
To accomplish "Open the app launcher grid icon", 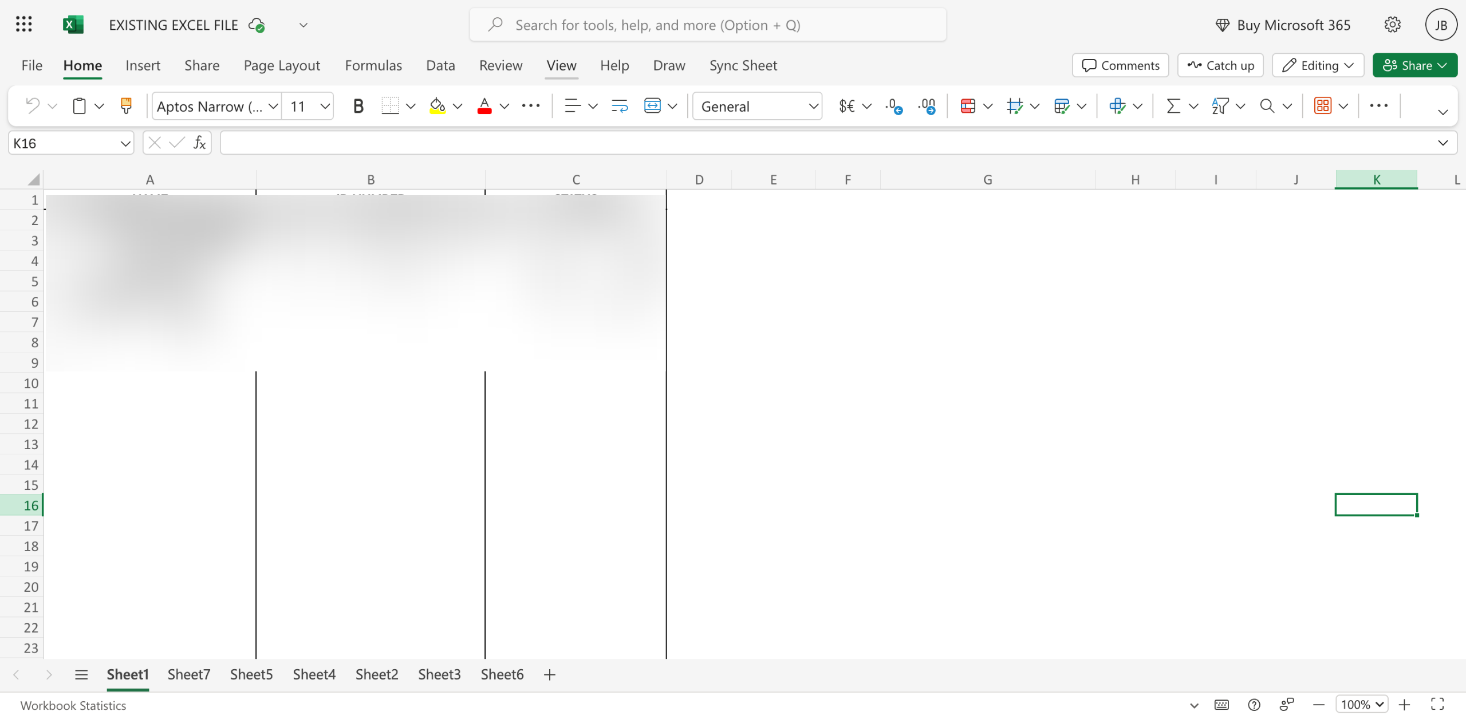I will tap(24, 25).
